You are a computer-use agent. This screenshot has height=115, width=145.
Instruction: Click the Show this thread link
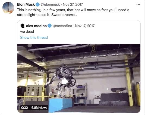point(34,38)
